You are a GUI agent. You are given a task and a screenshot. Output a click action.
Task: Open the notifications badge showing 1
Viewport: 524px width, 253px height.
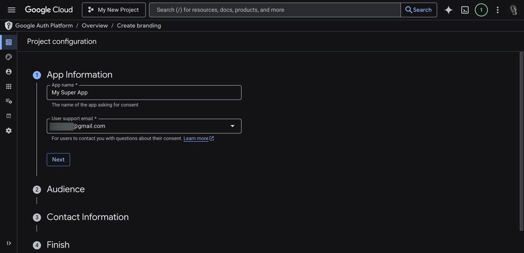[x=481, y=10]
